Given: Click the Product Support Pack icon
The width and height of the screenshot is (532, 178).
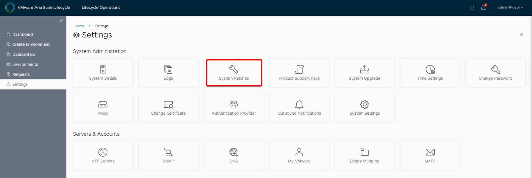Looking at the screenshot, I should pyautogui.click(x=299, y=69).
